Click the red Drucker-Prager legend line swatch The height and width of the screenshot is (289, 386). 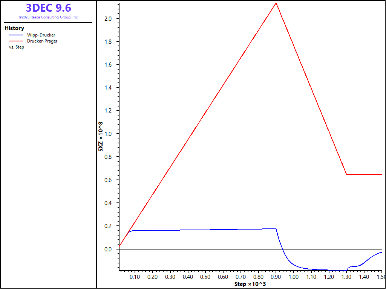click(16, 41)
